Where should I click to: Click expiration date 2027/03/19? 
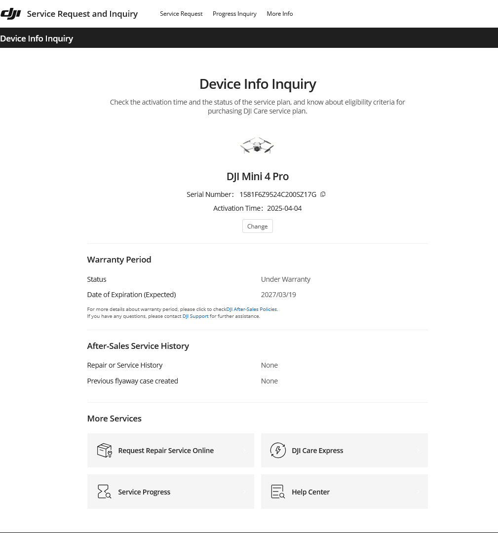(278, 295)
